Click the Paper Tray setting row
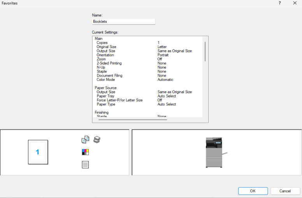The height and width of the screenshot is (198, 302). [105, 96]
